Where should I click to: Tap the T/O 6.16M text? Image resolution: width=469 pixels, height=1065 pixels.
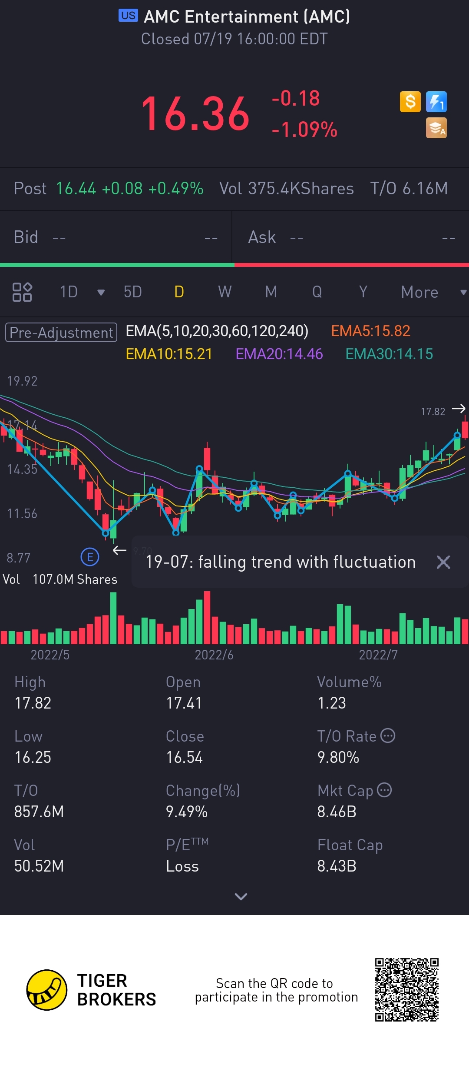point(409,189)
